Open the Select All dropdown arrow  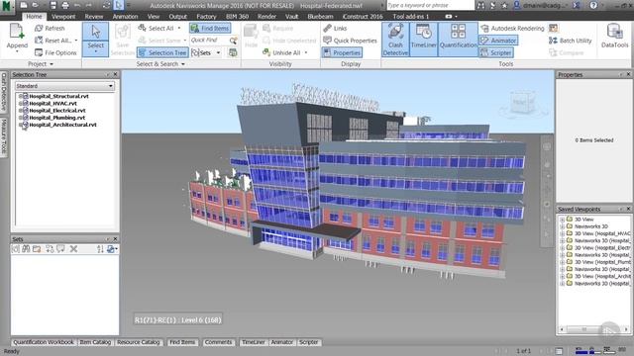coord(179,29)
